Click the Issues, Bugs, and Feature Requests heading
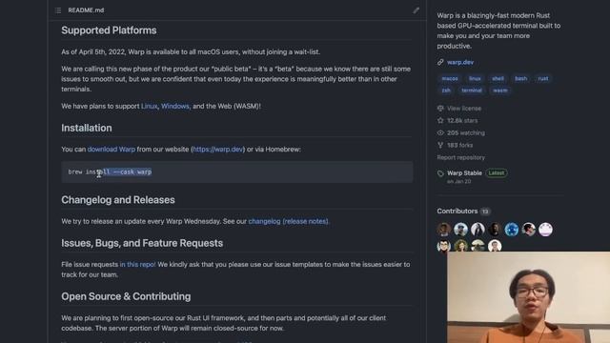 click(142, 243)
